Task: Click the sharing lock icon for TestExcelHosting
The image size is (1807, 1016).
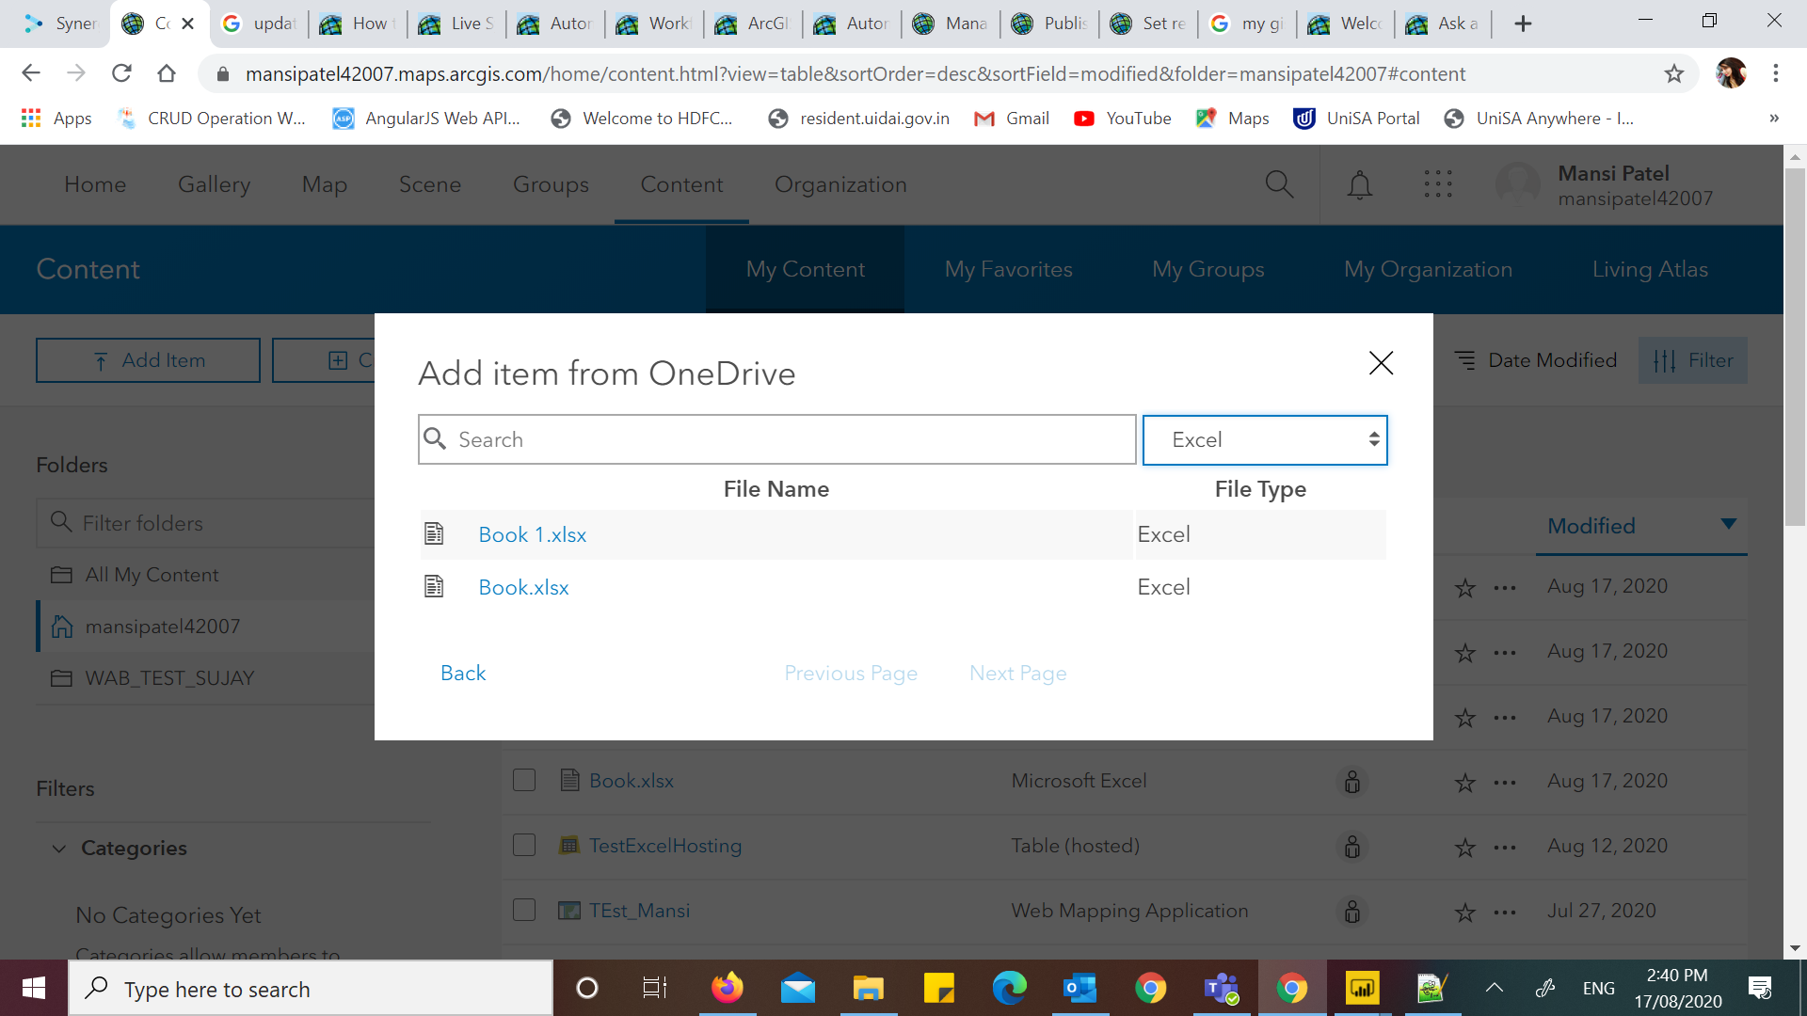Action: click(x=1351, y=847)
